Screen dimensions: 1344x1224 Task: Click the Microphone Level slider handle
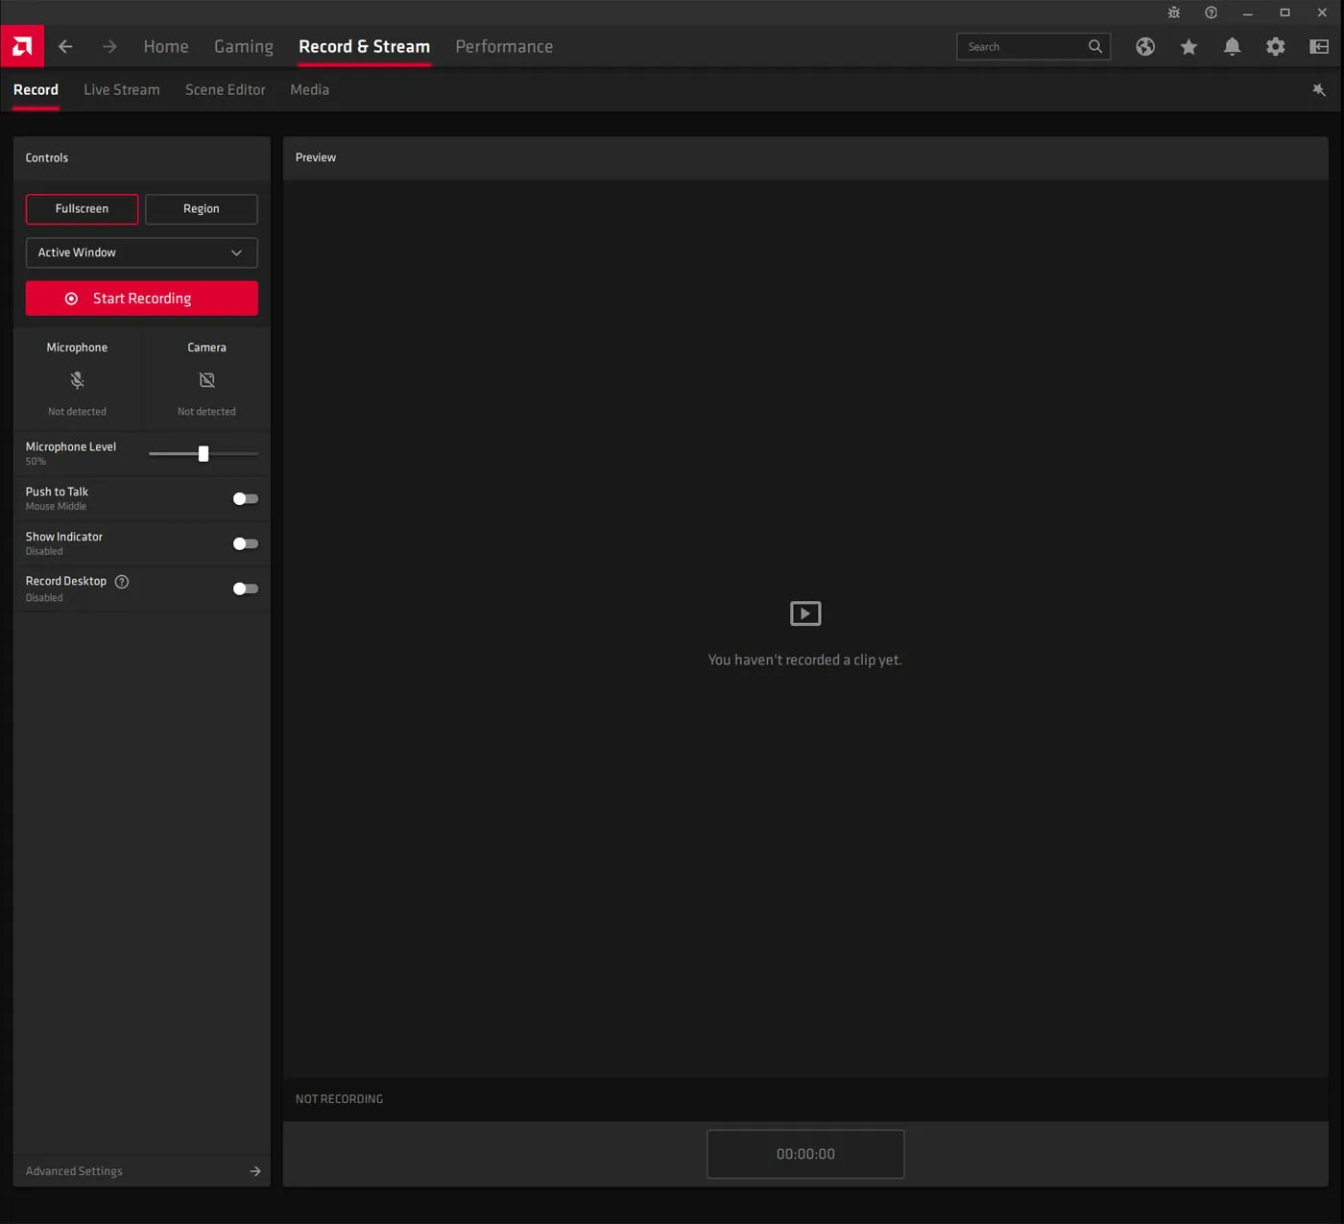(204, 453)
